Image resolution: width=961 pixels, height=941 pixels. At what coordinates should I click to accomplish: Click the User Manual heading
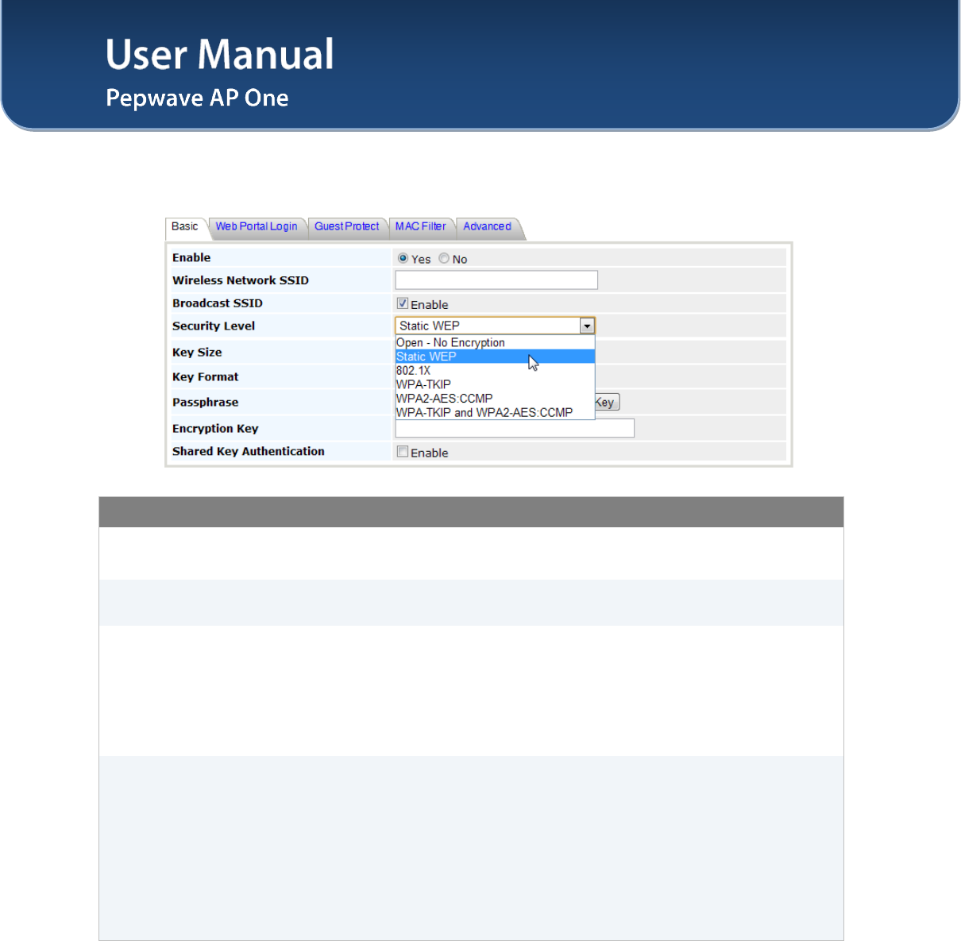tap(220, 55)
